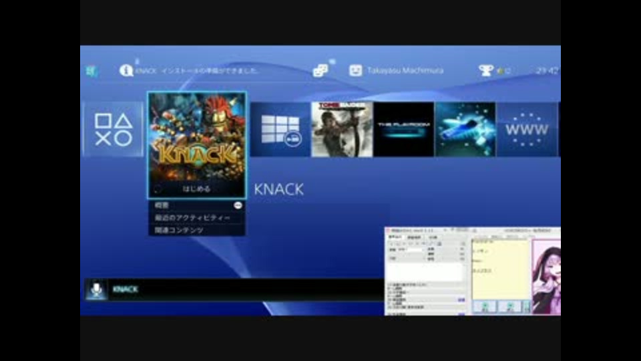Open the profile smiley face icon
This screenshot has width=641, height=361.
(x=355, y=70)
